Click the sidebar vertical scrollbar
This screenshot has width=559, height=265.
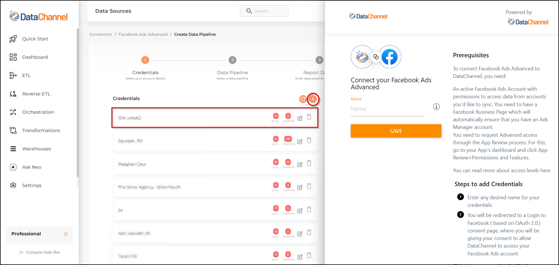click(x=78, y=102)
